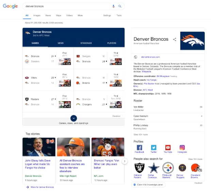Viewport: 211px width, 192px height.
Task: Play Bengals-Broncos game highlight video
Action: (116, 62)
